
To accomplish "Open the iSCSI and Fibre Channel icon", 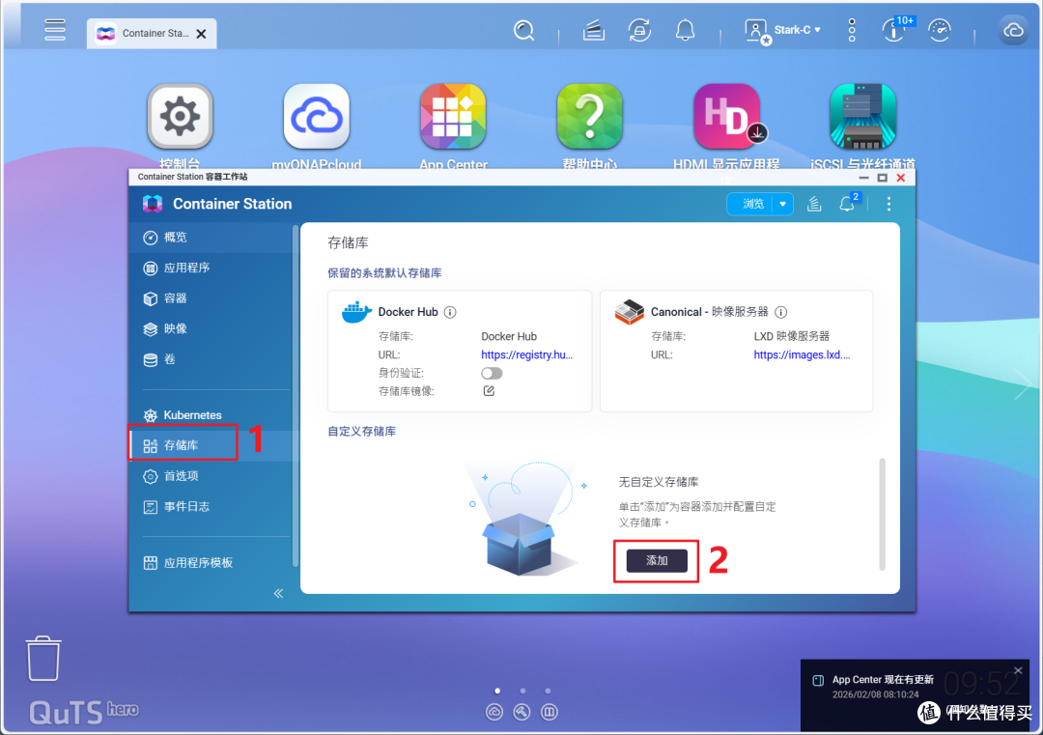I will (862, 117).
